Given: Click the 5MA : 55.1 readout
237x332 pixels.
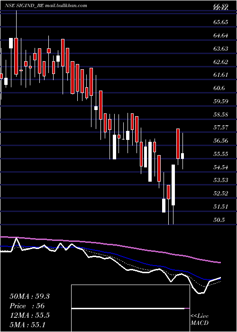Looking at the screenshot, I should click(x=27, y=324).
